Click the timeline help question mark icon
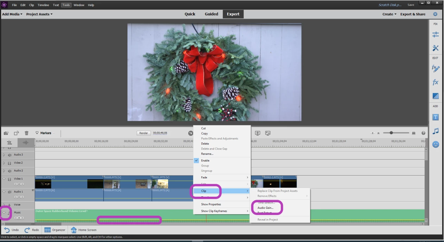The height and width of the screenshot is (242, 444). tap(423, 133)
